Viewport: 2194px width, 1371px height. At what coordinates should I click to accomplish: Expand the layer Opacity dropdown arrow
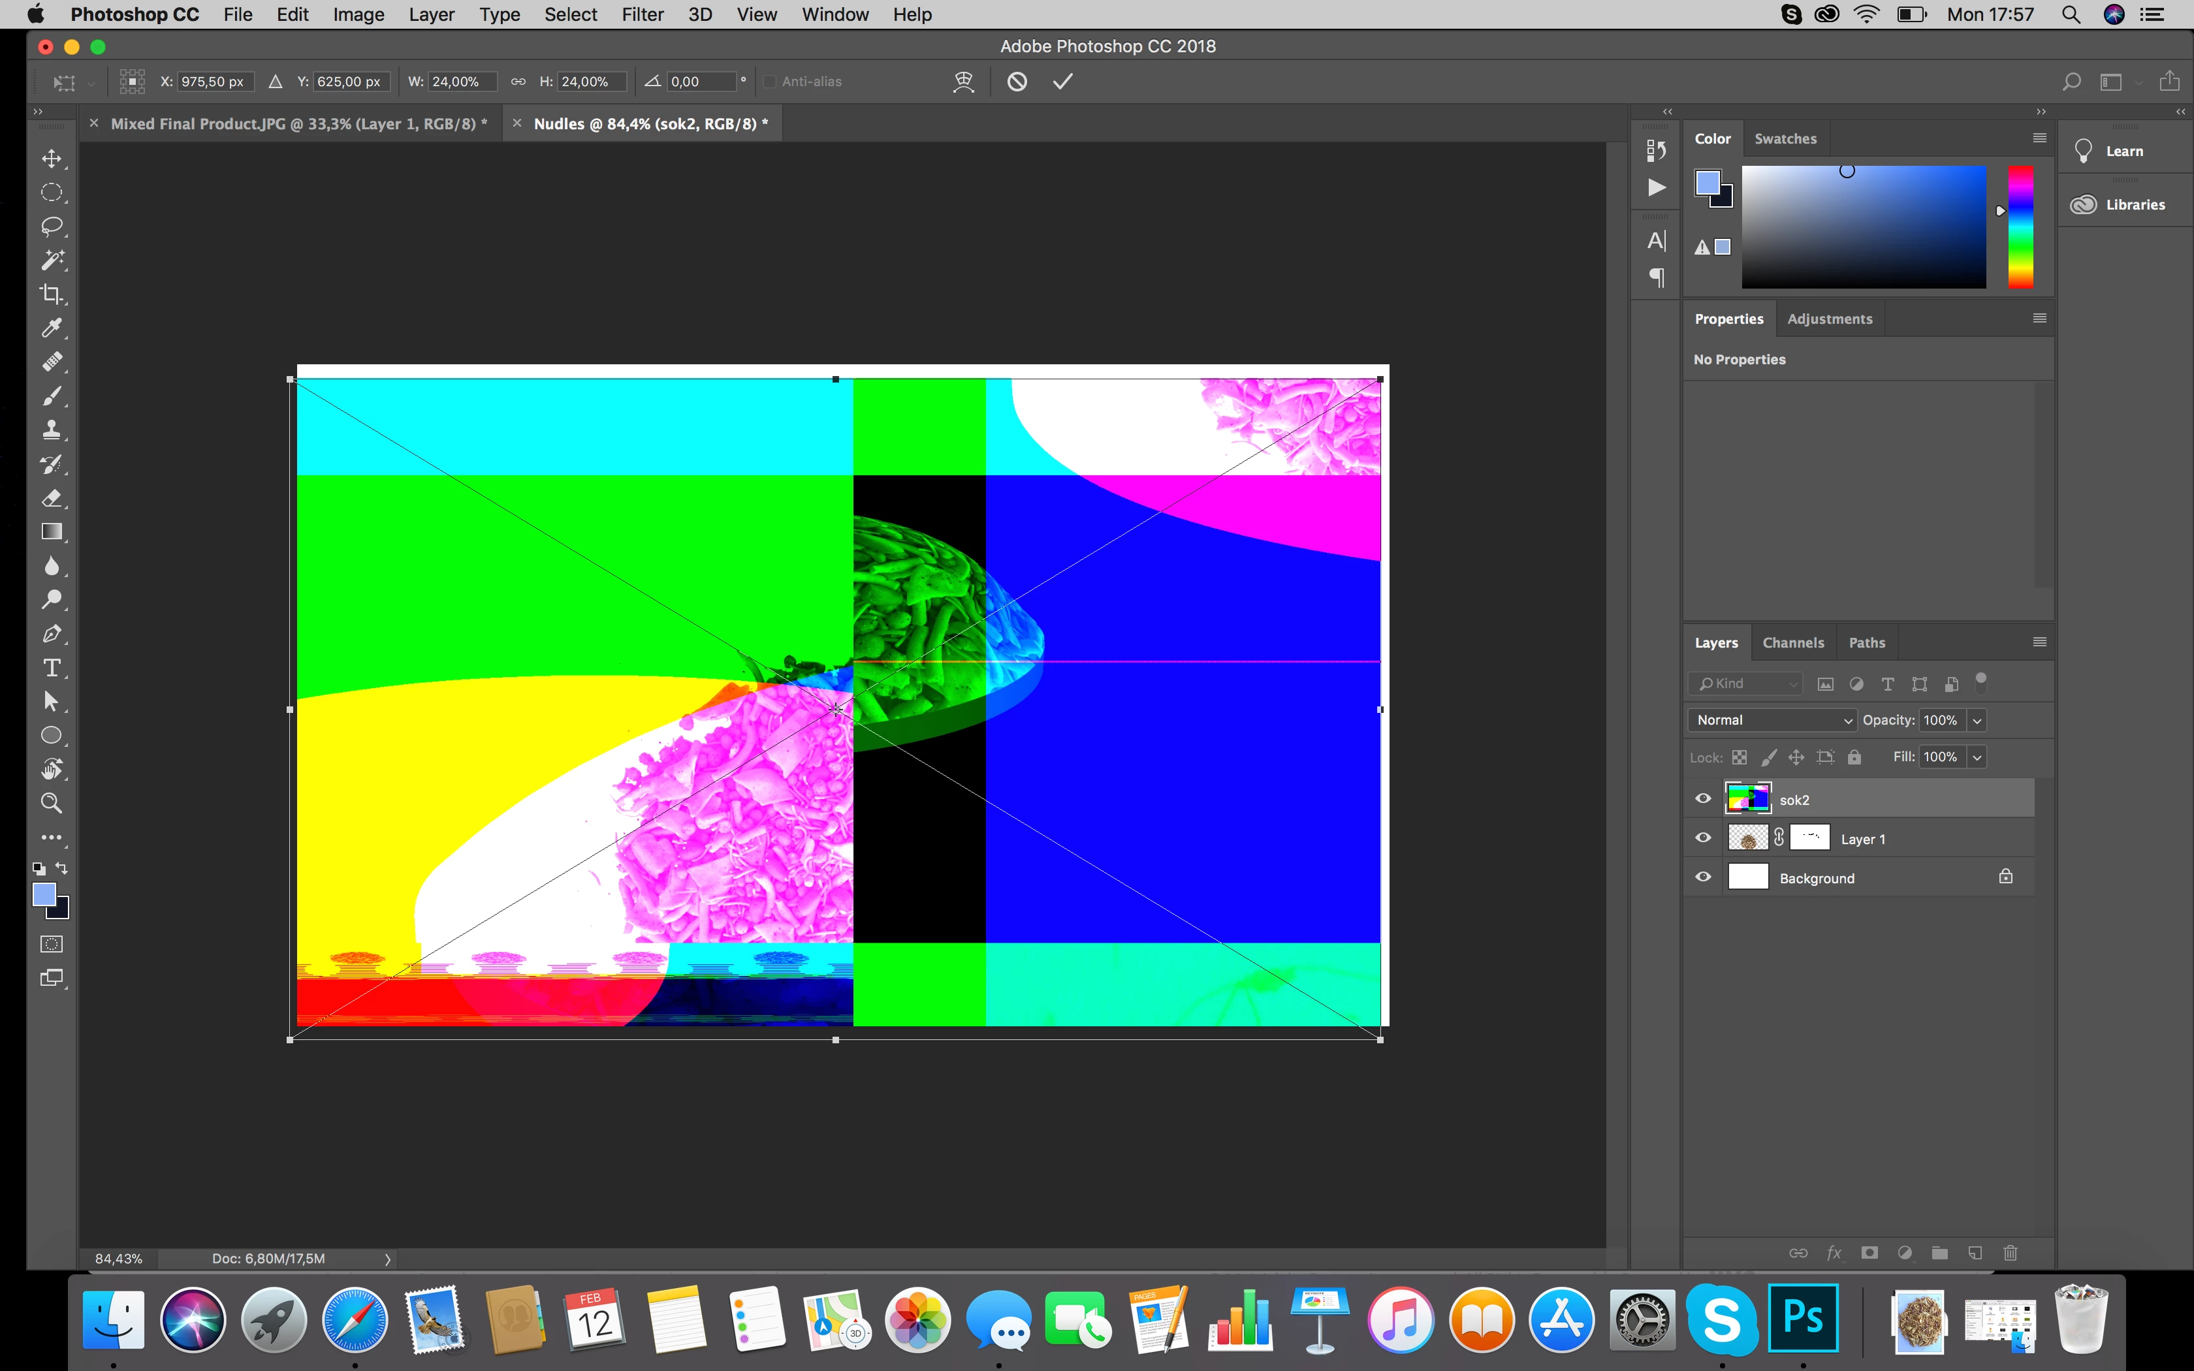(1977, 720)
